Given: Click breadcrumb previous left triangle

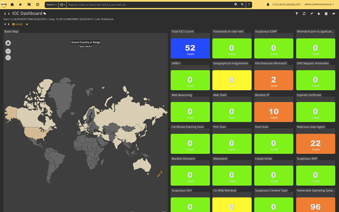Looking at the screenshot, I should [x=5, y=24].
